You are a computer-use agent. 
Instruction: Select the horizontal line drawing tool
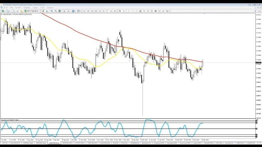pos(133,11)
